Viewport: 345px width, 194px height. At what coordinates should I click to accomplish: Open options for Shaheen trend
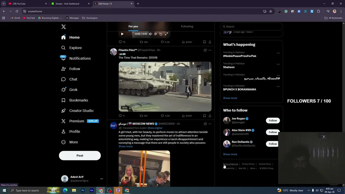coord(278,64)
